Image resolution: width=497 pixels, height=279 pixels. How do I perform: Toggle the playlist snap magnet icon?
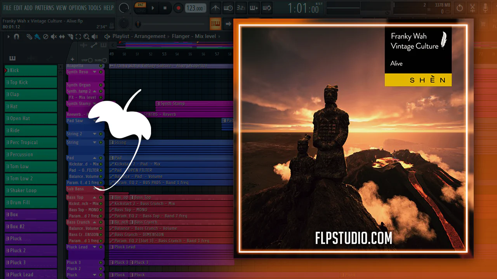coord(16,36)
